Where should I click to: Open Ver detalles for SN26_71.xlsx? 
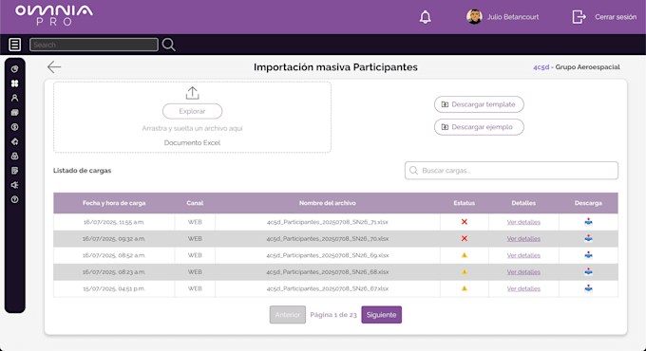[523, 222]
